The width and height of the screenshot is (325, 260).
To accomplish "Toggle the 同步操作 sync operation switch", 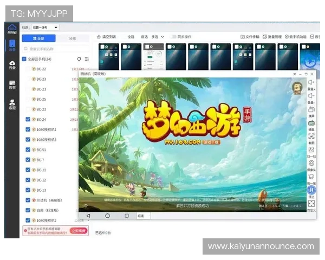I will pyautogui.click(x=173, y=37).
